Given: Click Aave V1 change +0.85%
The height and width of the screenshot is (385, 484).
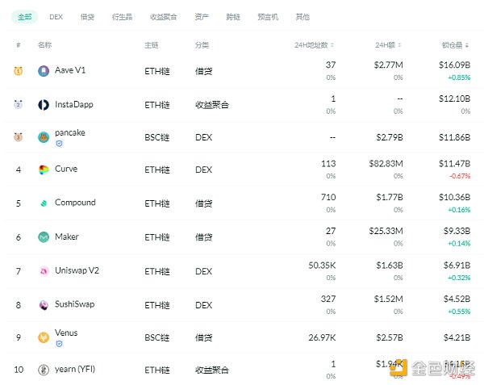Looking at the screenshot, I should tap(459, 77).
